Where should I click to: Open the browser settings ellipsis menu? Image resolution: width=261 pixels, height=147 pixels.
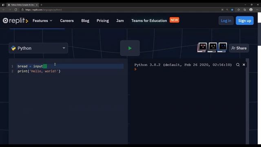(257, 10)
